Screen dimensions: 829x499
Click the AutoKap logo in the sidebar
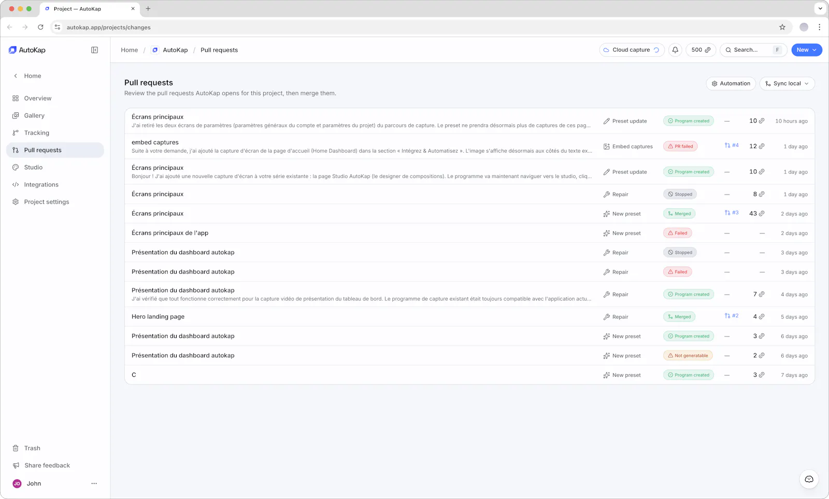[27, 50]
